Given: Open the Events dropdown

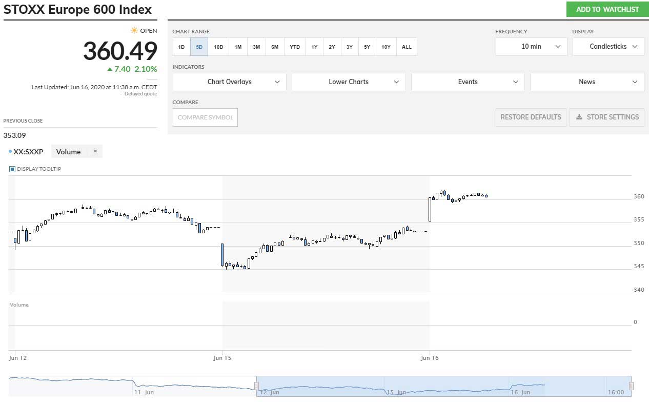Looking at the screenshot, I should (x=468, y=82).
